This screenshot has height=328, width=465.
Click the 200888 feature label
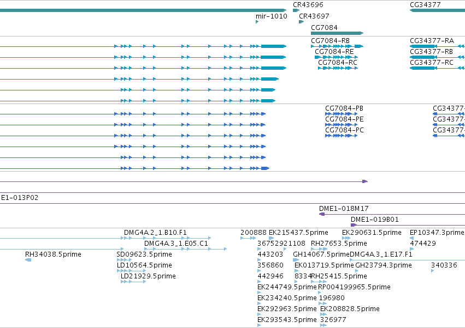click(253, 233)
